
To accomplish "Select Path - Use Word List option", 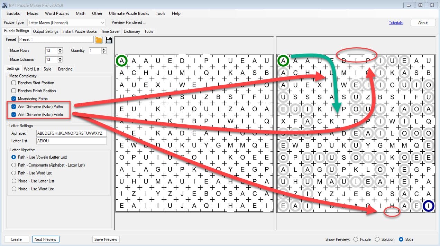I will (x=14, y=173).
